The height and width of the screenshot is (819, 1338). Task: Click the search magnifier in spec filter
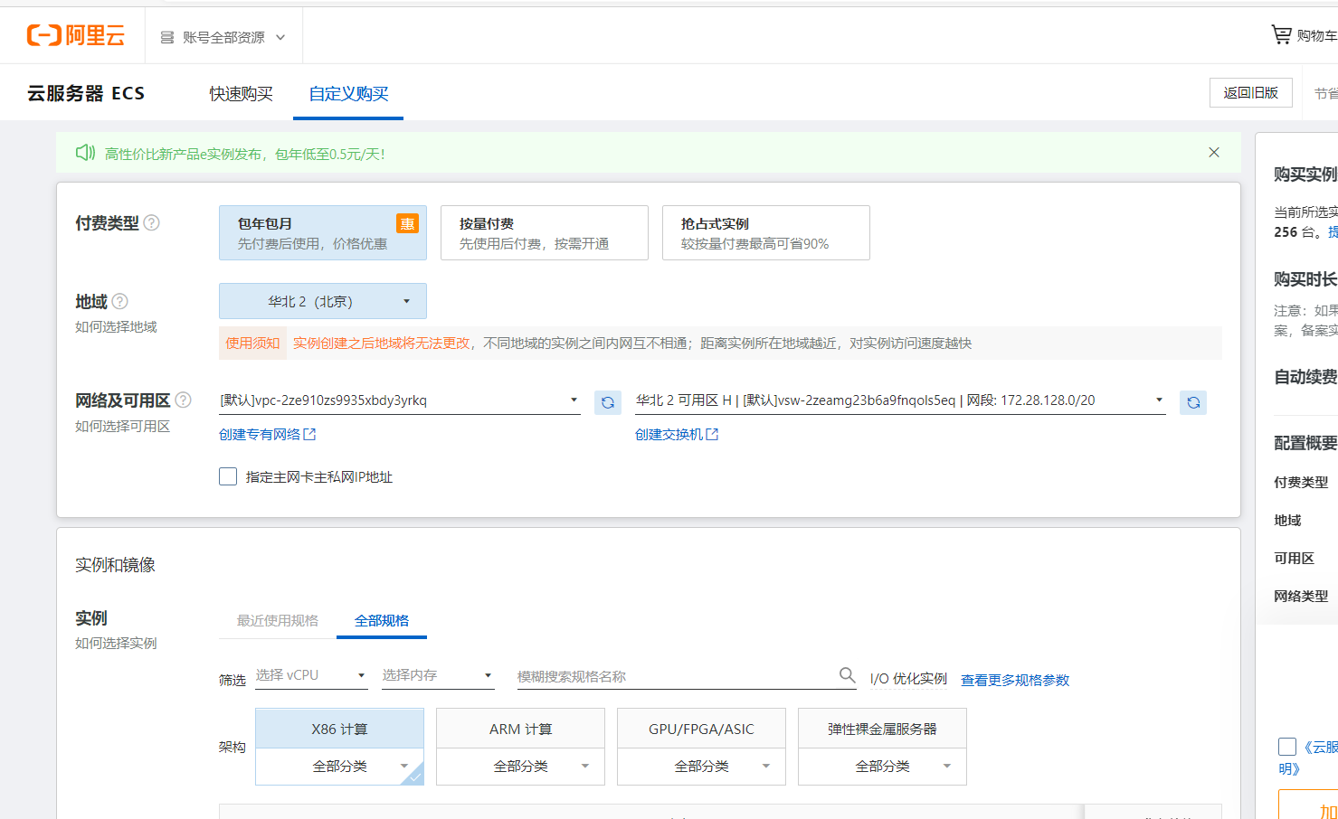(x=847, y=675)
